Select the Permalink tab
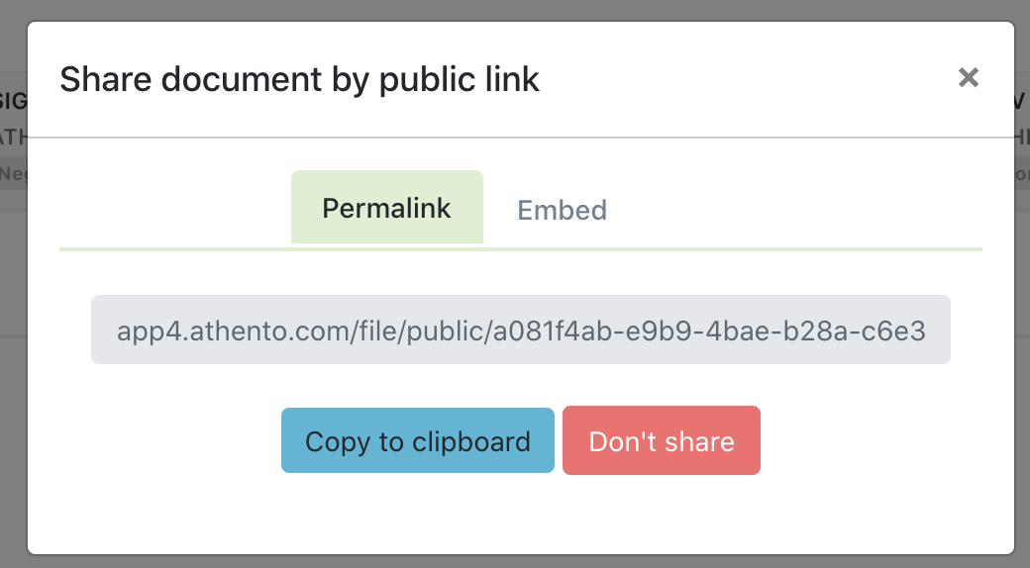Image resolution: width=1030 pixels, height=568 pixels. point(386,208)
